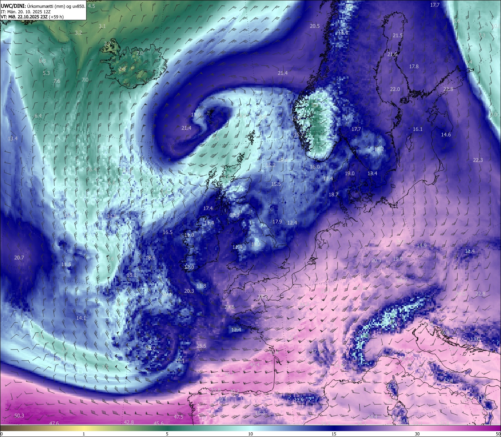Click the map value 14.6

(x=446, y=134)
